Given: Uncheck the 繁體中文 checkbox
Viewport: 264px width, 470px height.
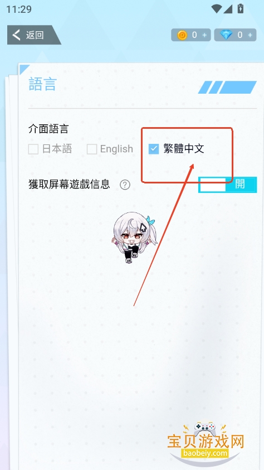Looking at the screenshot, I should coord(154,149).
